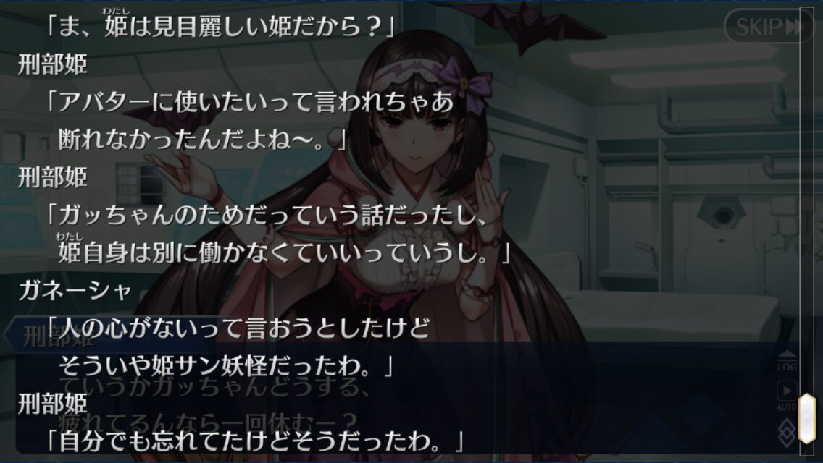Grab the white hexagonal scrollbar handle
The height and width of the screenshot is (463, 823).
[x=807, y=418]
